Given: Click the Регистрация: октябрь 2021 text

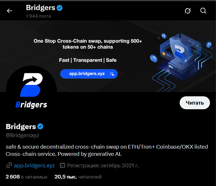Looking at the screenshot, I should tap(103, 166).
